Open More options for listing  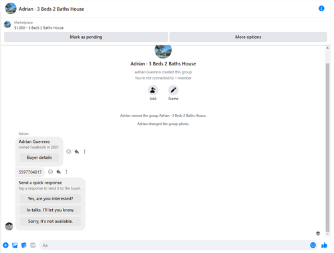pos(248,37)
